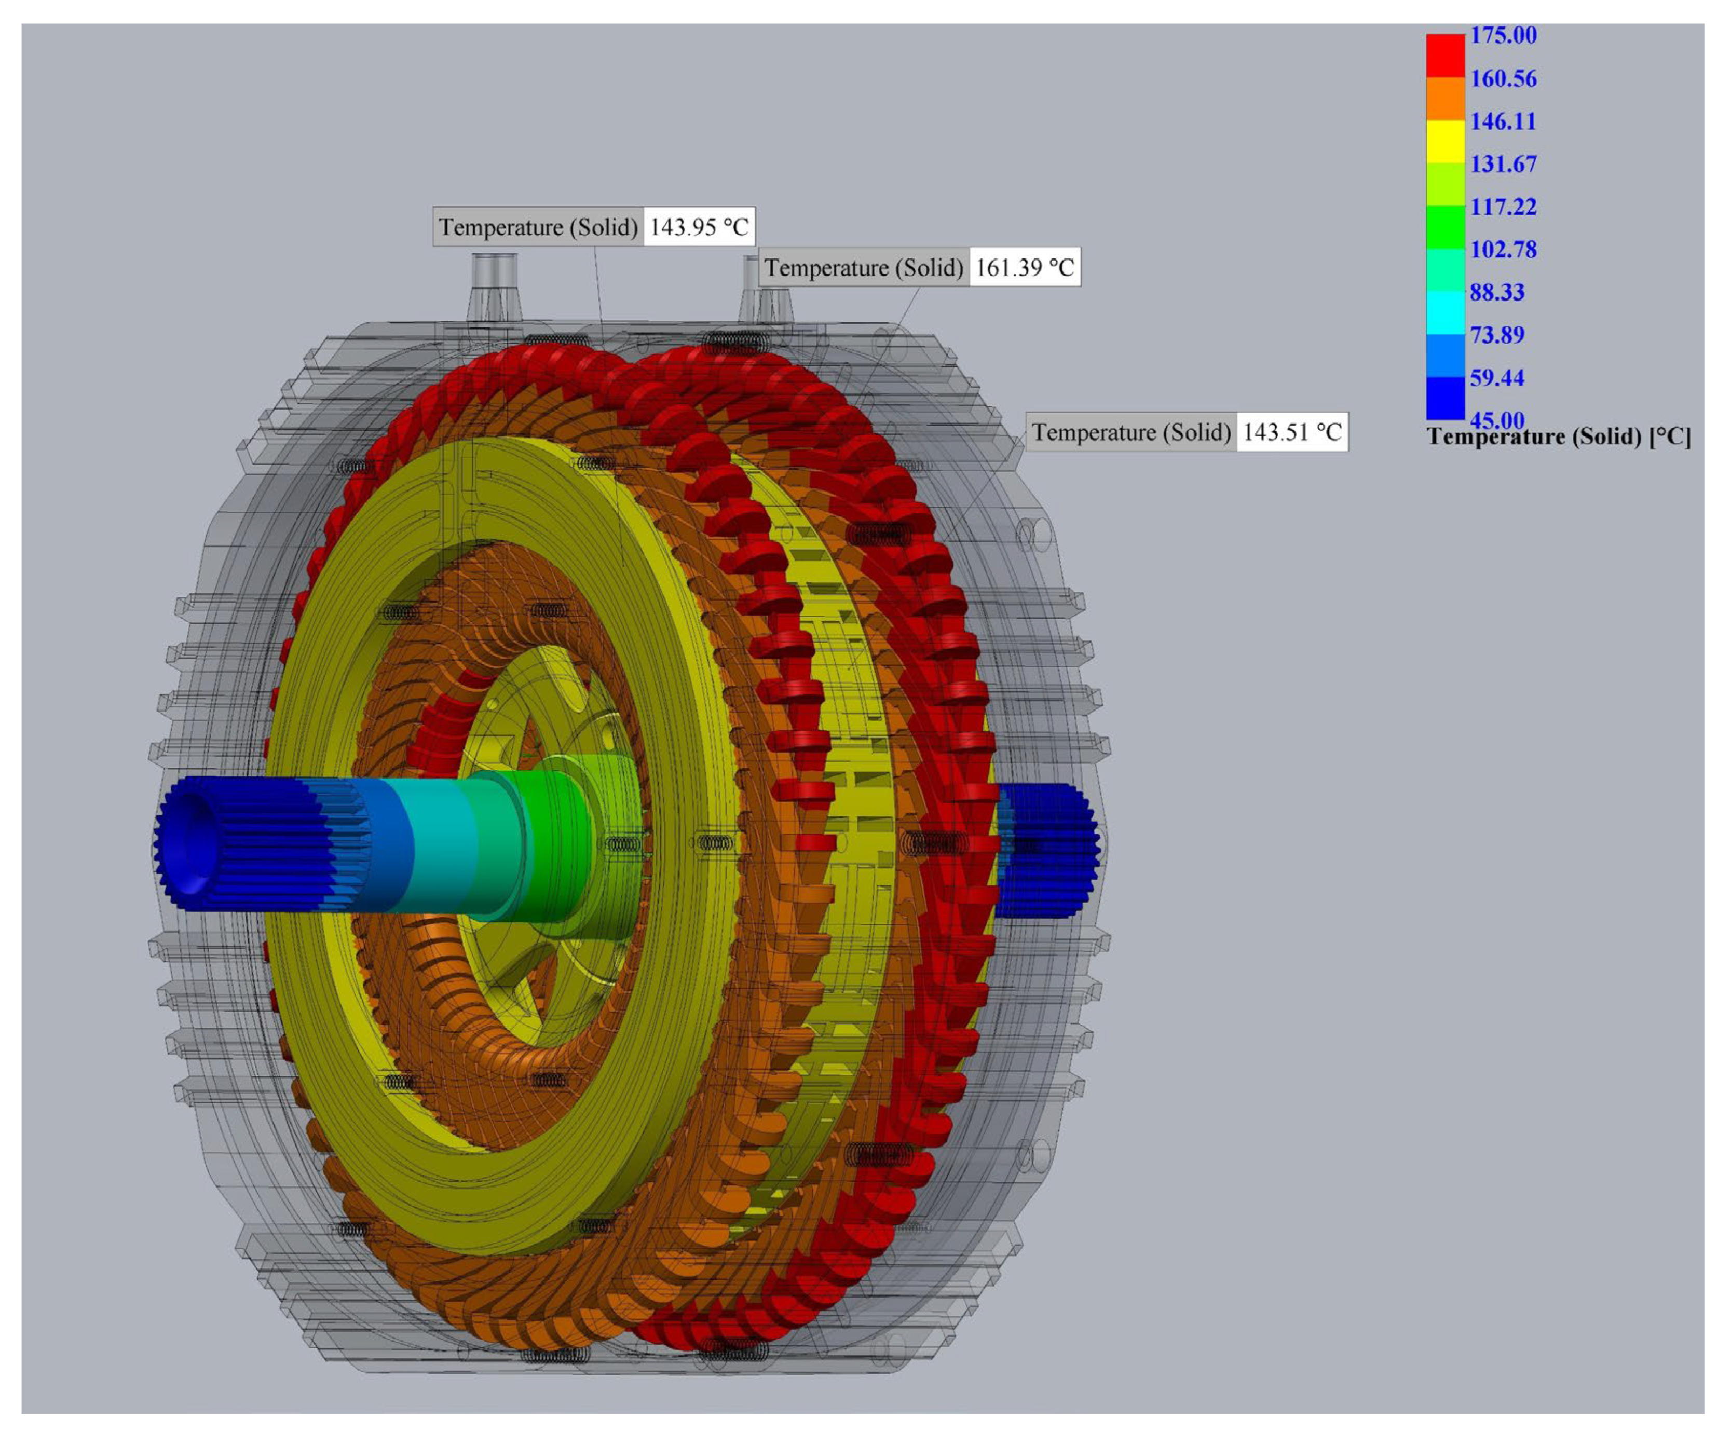Select the 161.39 °C temperature callout value
This screenshot has width=1731, height=1433.
tap(1025, 268)
